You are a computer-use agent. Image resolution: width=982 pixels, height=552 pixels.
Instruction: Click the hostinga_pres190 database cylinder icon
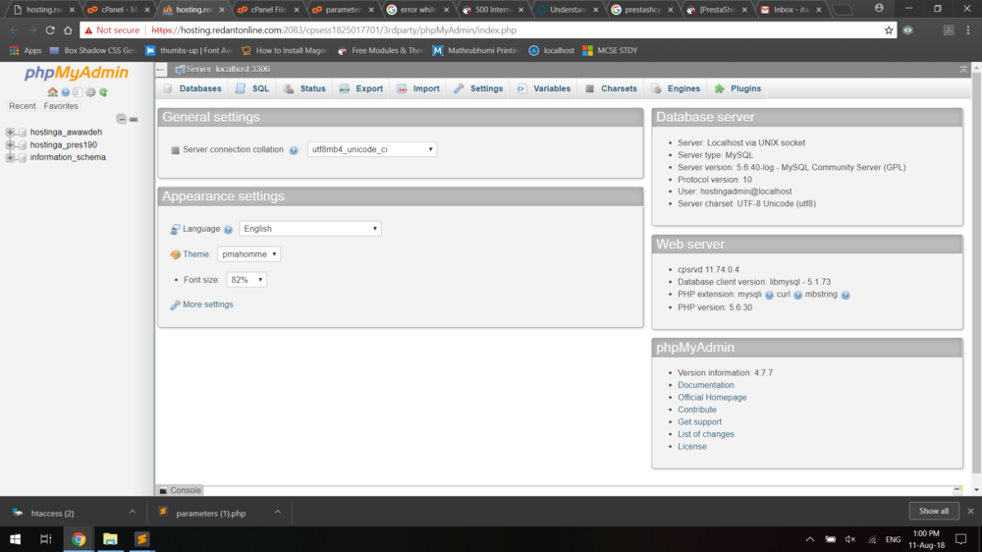23,144
